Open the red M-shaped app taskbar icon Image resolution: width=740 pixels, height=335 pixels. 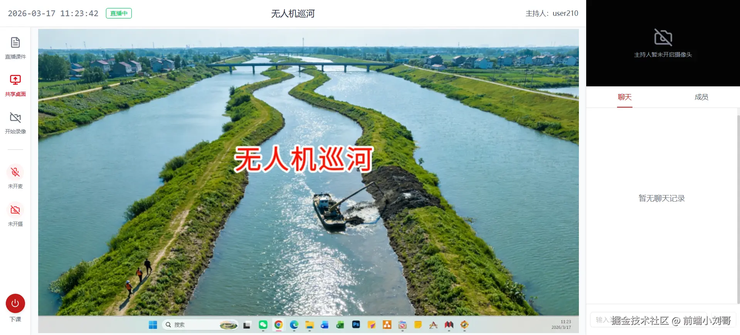tap(449, 325)
